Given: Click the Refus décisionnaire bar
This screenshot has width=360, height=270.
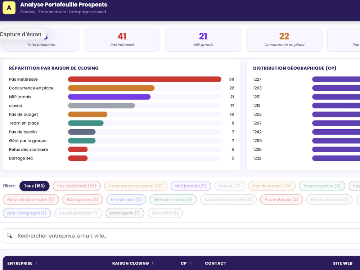Looking at the screenshot, I should 78,149.
